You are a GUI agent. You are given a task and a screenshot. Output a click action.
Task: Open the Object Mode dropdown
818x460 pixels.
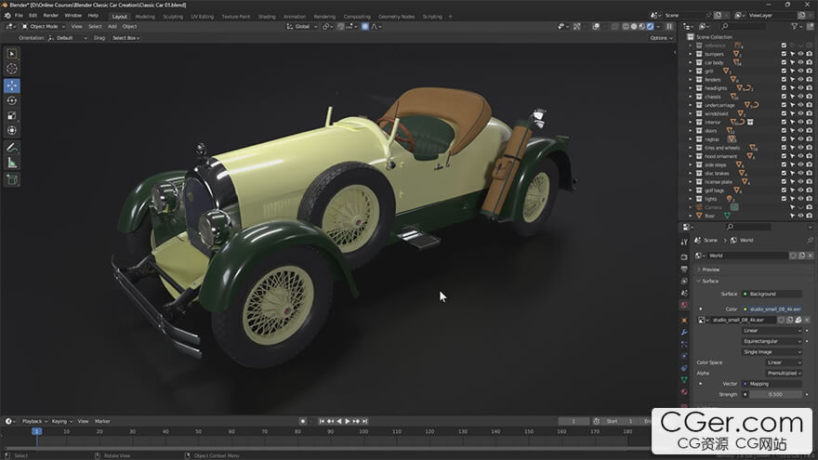pos(42,26)
